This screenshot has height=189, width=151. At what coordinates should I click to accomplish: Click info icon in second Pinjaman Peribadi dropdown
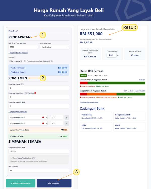click(x=43, y=123)
